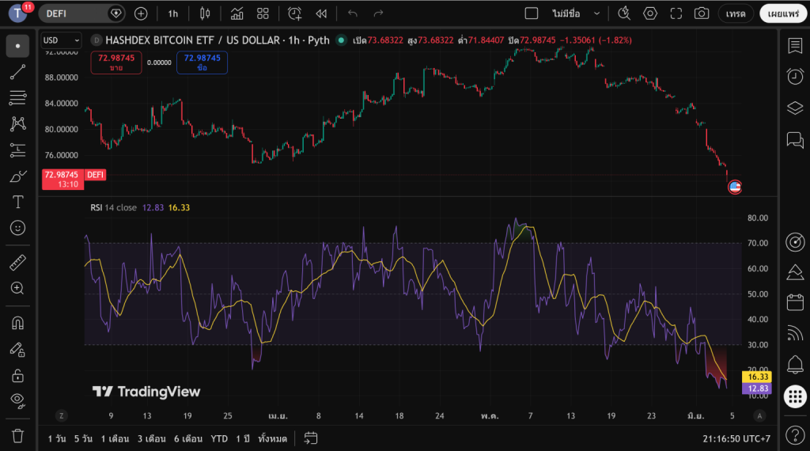The image size is (810, 451).
Task: Select the cursor dot tool
Action: pos(17,46)
